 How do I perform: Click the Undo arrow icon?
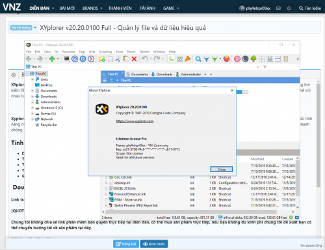point(145,58)
